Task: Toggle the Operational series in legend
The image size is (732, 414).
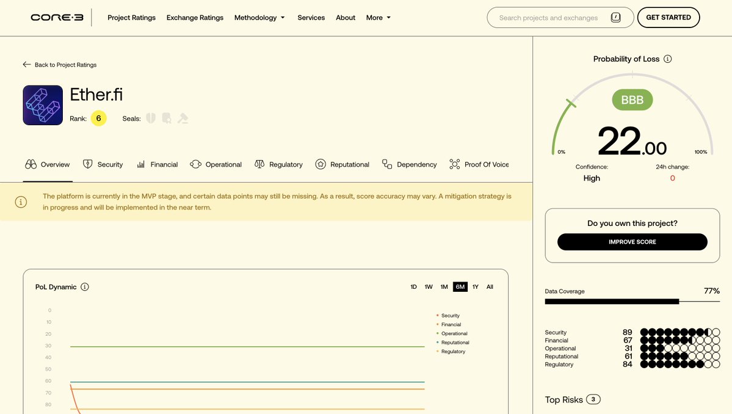Action: pos(452,333)
